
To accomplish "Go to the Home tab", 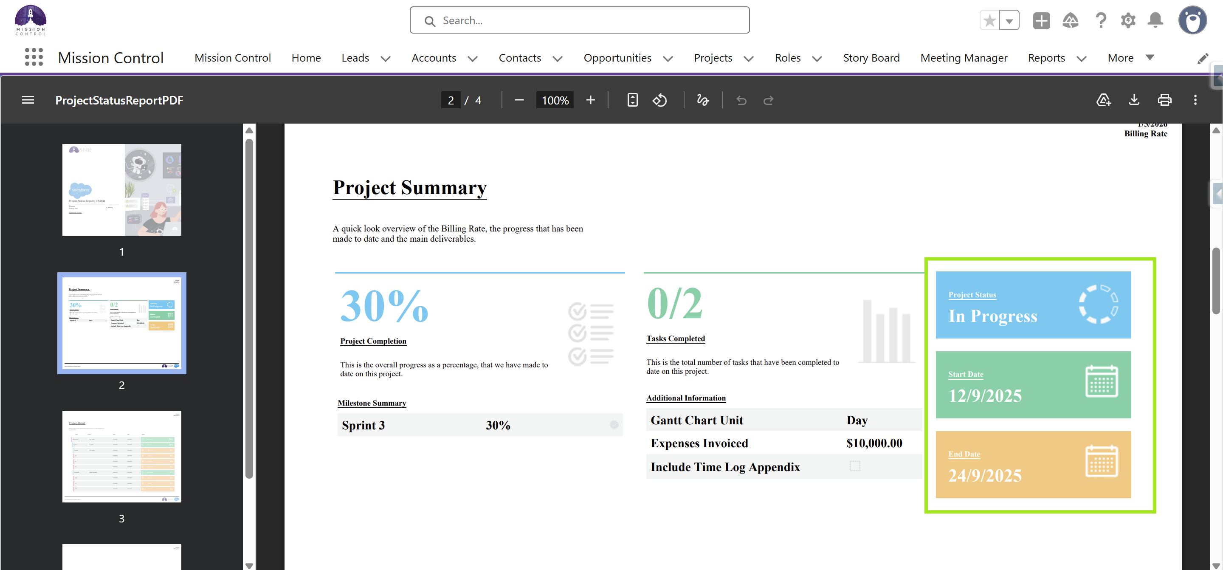I will tap(306, 58).
